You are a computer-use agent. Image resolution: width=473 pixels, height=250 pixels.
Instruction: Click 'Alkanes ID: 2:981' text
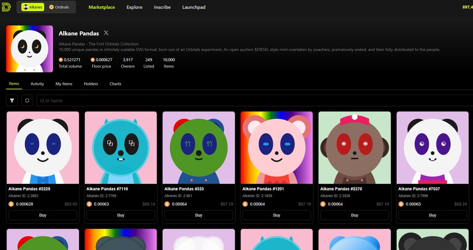pos(179,196)
